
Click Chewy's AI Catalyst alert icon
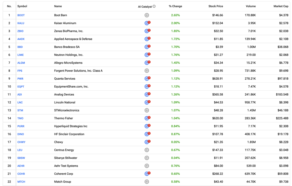point(147,142)
